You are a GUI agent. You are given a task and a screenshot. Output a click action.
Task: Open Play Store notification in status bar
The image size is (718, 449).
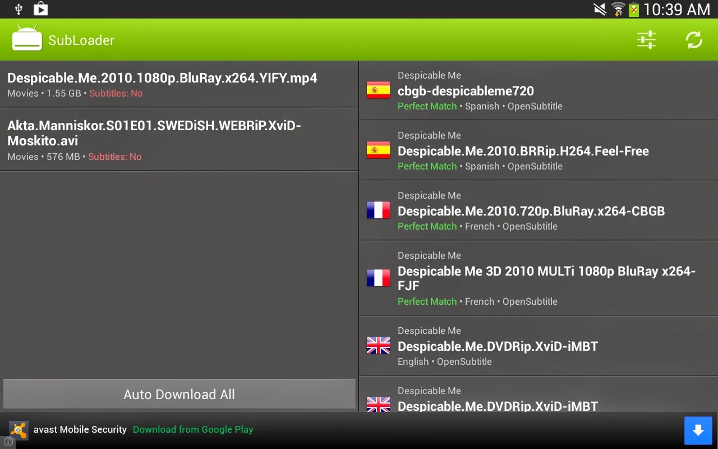click(40, 9)
